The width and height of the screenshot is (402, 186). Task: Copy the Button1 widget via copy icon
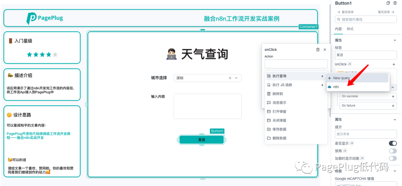point(388,3)
